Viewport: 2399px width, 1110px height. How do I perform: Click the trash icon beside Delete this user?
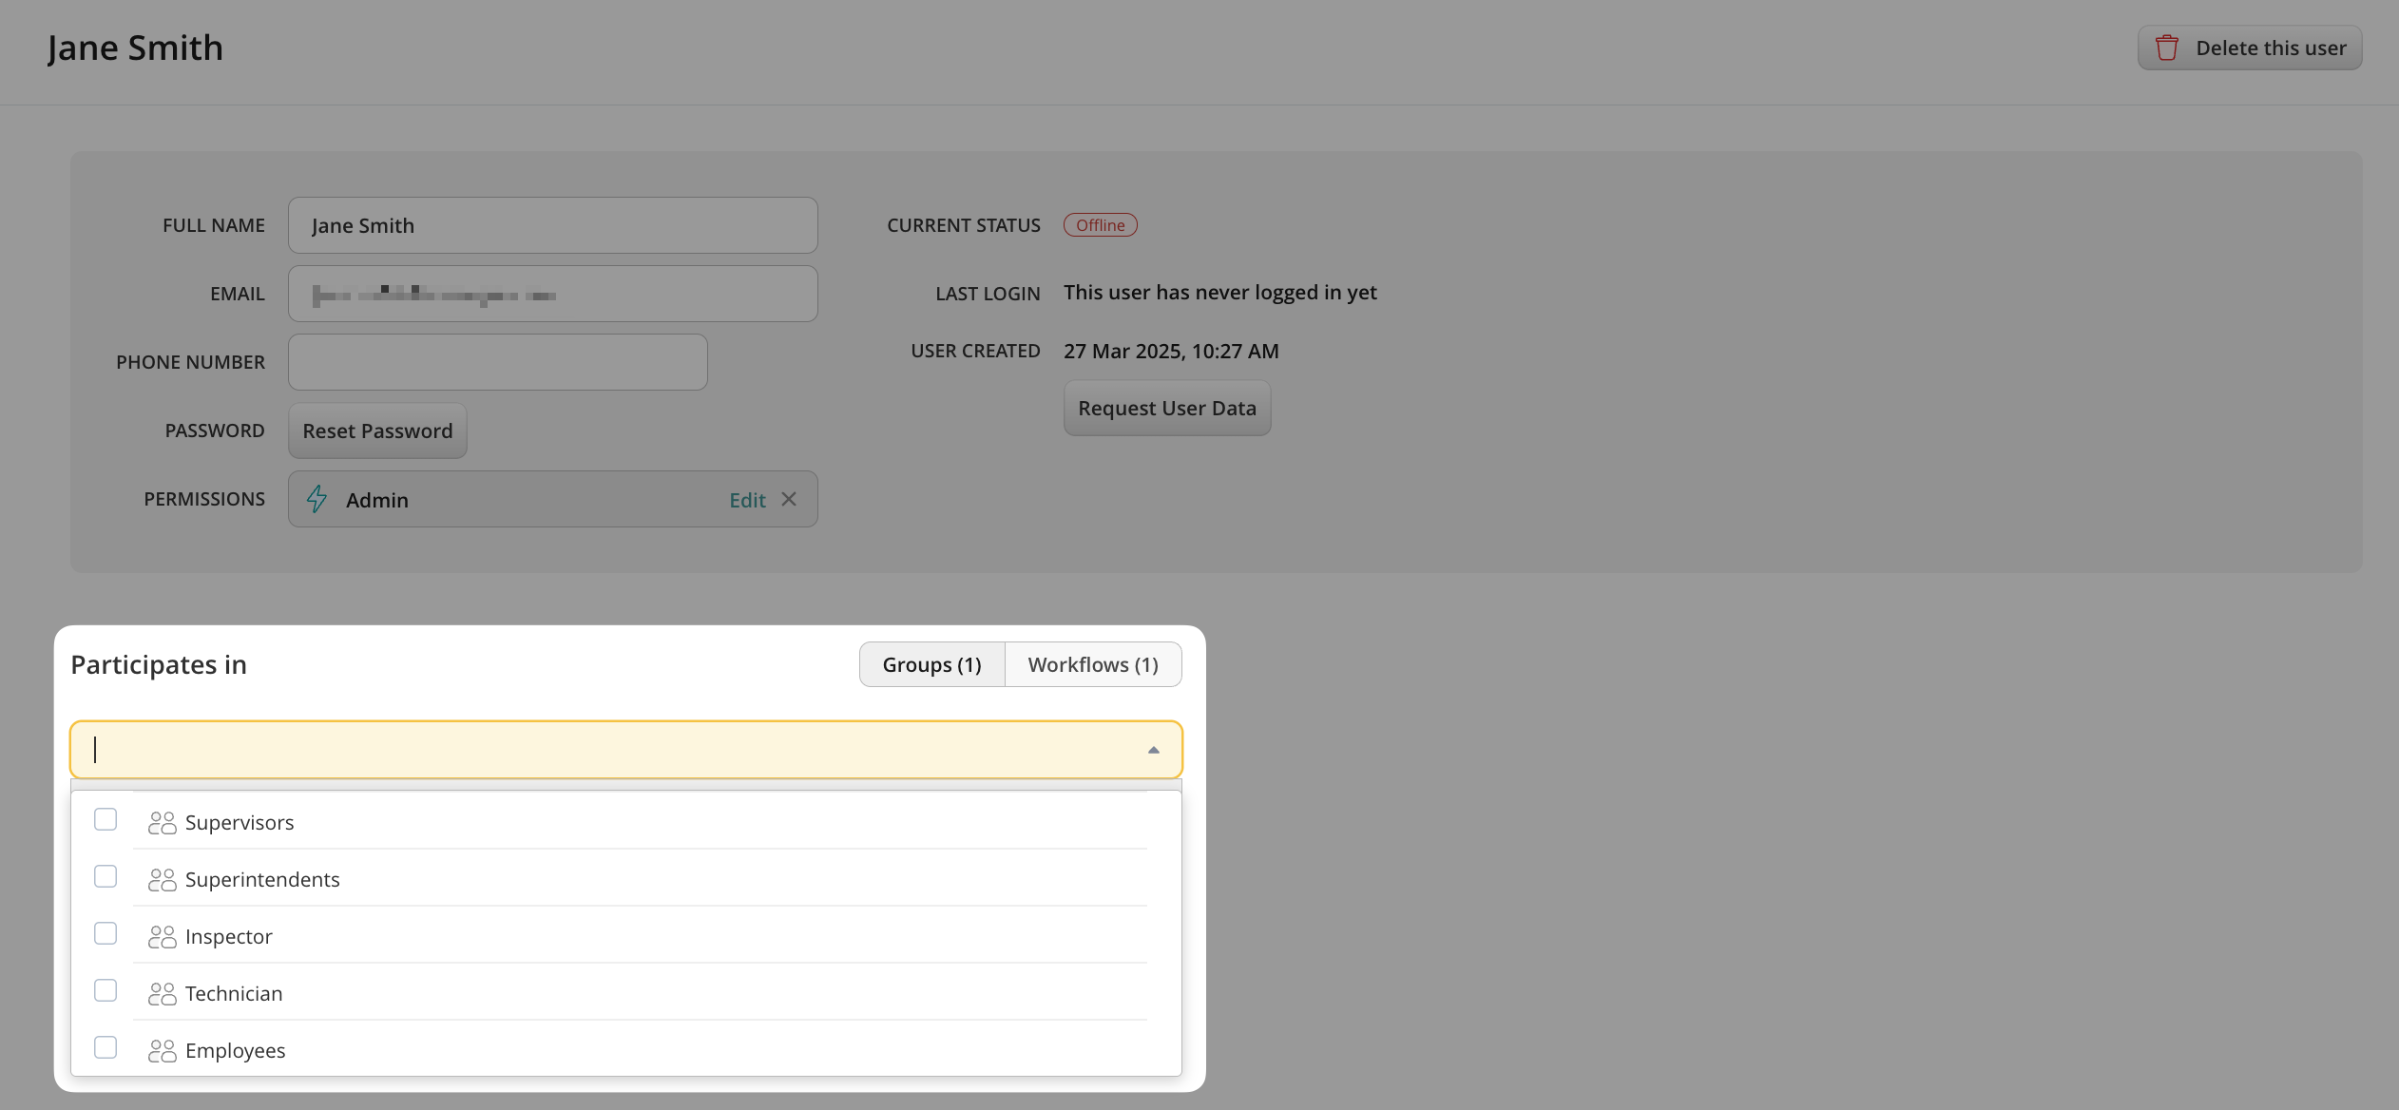click(x=2166, y=48)
